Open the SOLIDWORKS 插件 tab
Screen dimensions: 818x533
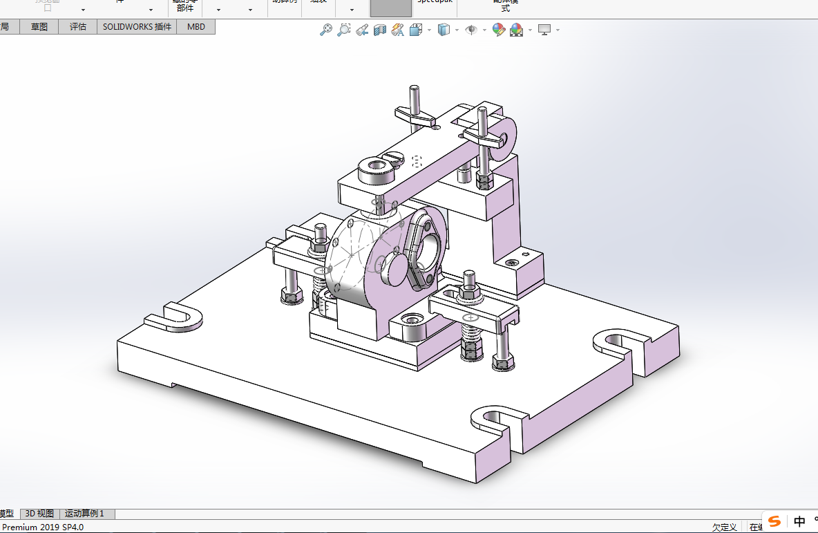tap(137, 27)
